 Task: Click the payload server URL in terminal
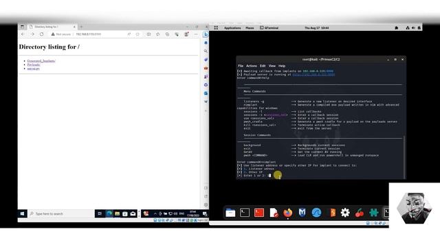point(313,75)
